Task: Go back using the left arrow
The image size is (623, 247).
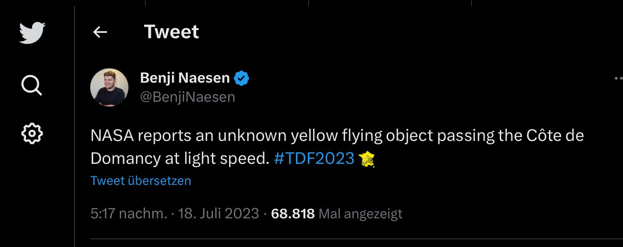Action: (100, 32)
